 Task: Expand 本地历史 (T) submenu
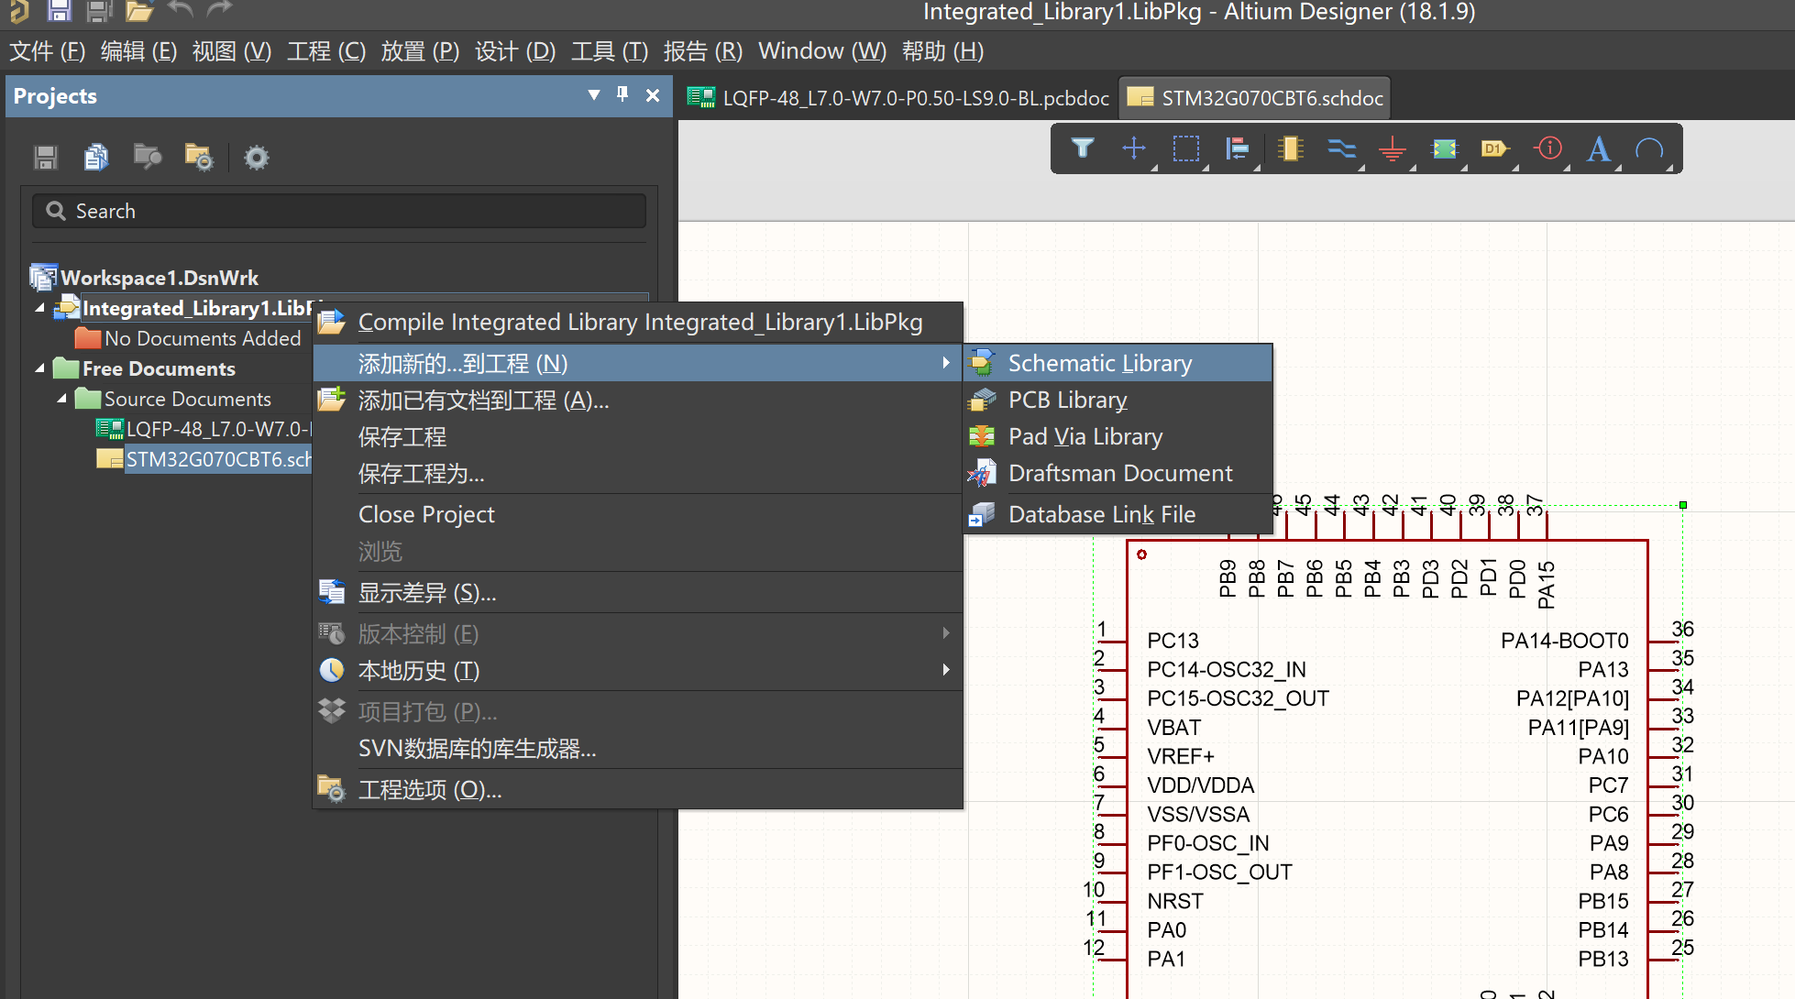(x=638, y=671)
